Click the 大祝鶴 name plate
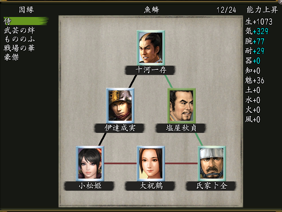 click(150, 186)
